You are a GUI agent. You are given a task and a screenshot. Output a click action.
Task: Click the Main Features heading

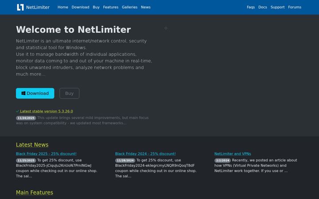[x=35, y=192]
